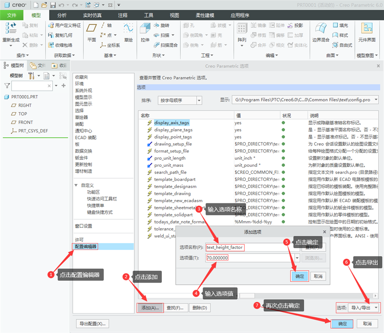Expand the Operations (操作) ribbon group
Screen dimensions: 384x333
tap(23, 55)
